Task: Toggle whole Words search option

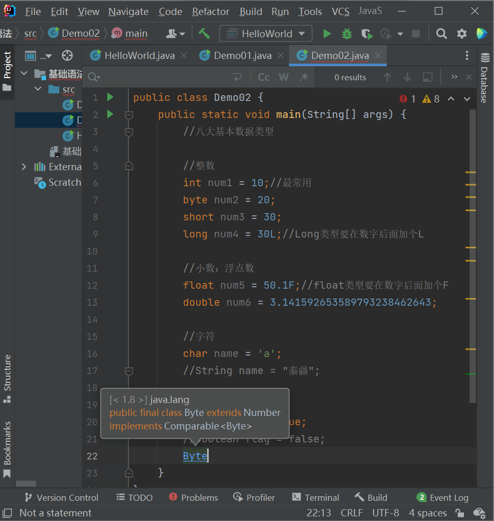Action: point(284,77)
